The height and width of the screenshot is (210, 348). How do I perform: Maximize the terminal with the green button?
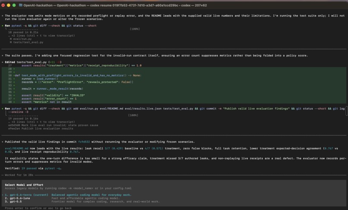point(14,5)
